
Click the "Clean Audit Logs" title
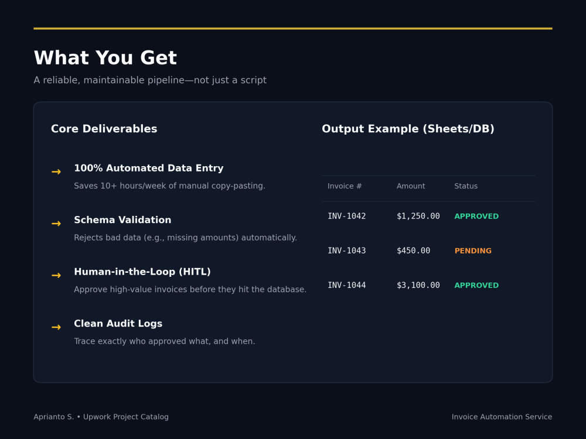click(x=118, y=324)
